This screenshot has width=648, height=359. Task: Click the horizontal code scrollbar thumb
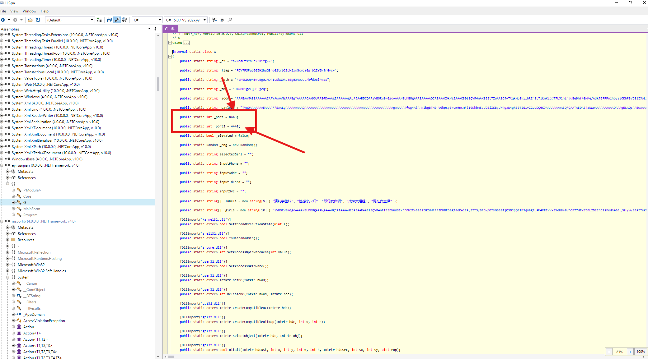171,357
